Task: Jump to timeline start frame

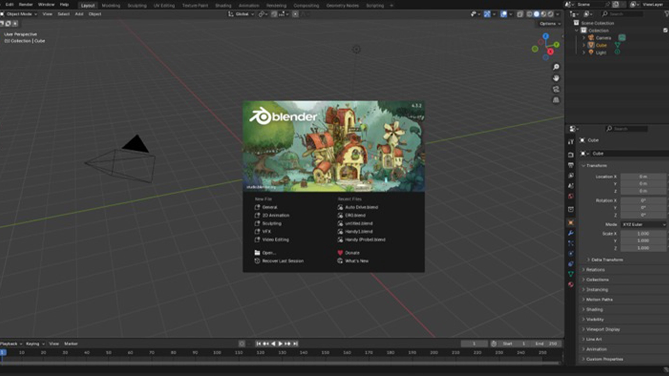Action: click(258, 344)
